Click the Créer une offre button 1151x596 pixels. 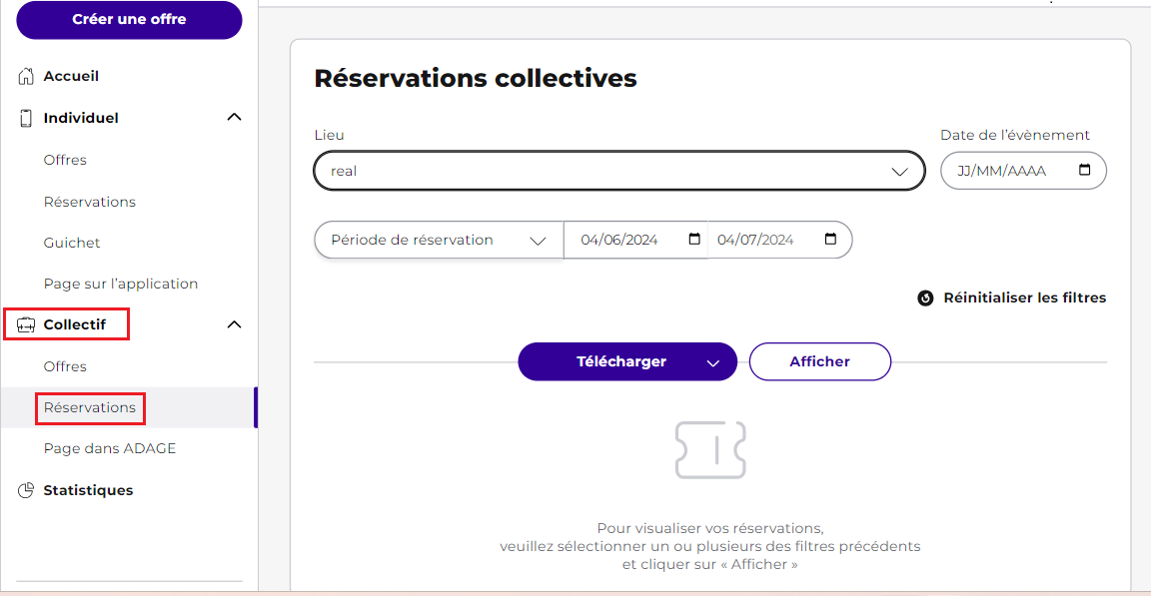coord(129,20)
